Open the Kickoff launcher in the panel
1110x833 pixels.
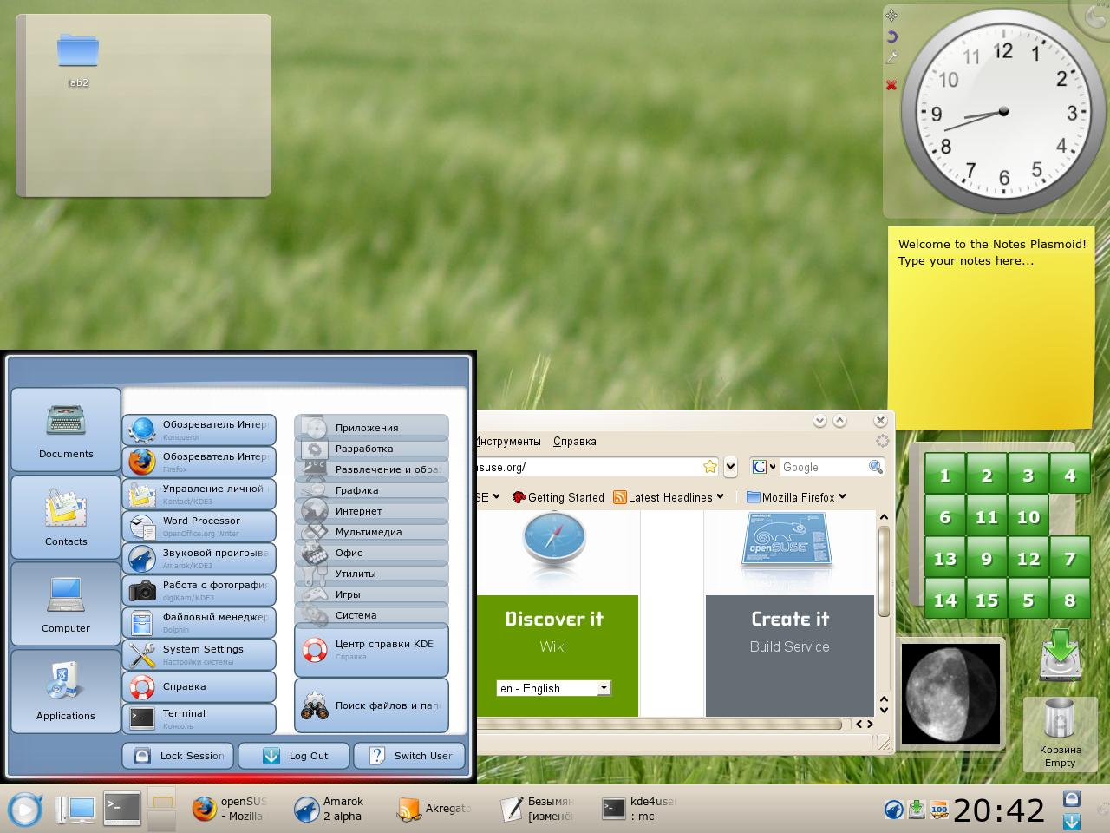(x=24, y=810)
